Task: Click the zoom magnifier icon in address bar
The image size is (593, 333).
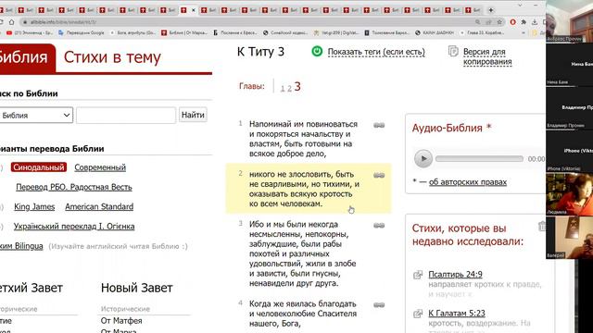Action: [x=478, y=22]
